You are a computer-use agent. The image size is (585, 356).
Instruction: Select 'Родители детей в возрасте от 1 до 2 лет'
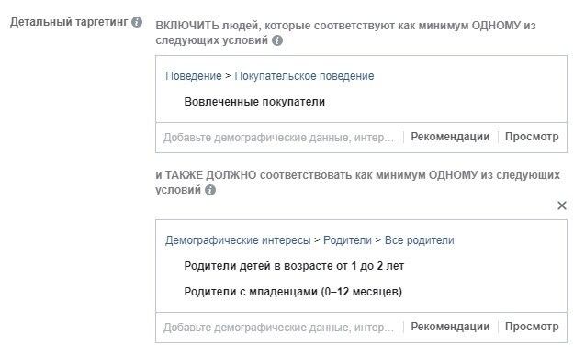pyautogui.click(x=294, y=266)
